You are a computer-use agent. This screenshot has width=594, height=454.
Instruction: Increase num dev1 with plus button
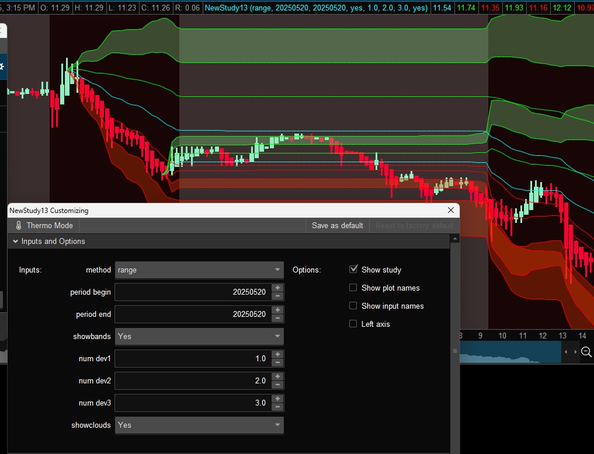tap(277, 354)
